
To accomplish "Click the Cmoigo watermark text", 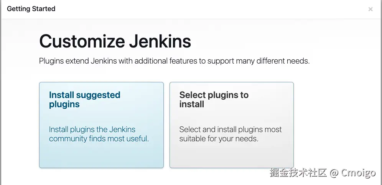I will coord(359,173).
